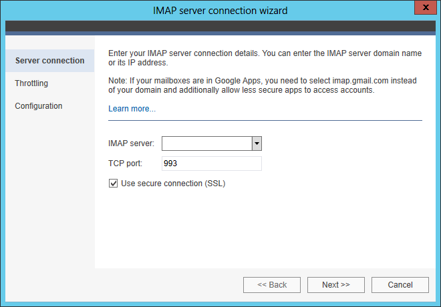The width and height of the screenshot is (441, 307).
Task: Click the IMAP connection details instruction text
Action: (x=265, y=58)
